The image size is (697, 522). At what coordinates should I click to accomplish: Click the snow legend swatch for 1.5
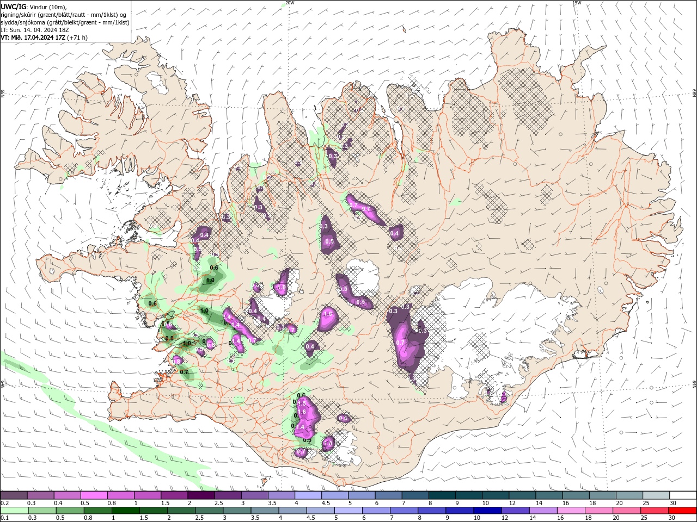(x=174, y=495)
